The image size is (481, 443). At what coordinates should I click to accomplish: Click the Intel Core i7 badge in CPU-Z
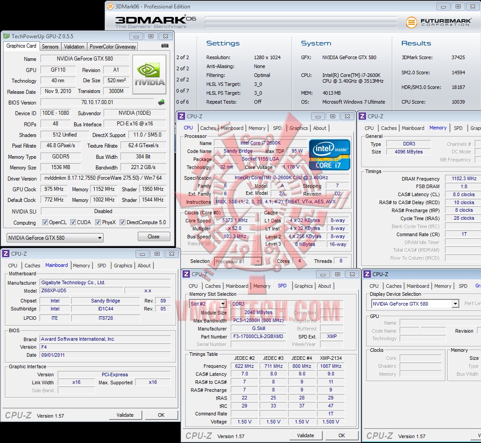pos(329,155)
